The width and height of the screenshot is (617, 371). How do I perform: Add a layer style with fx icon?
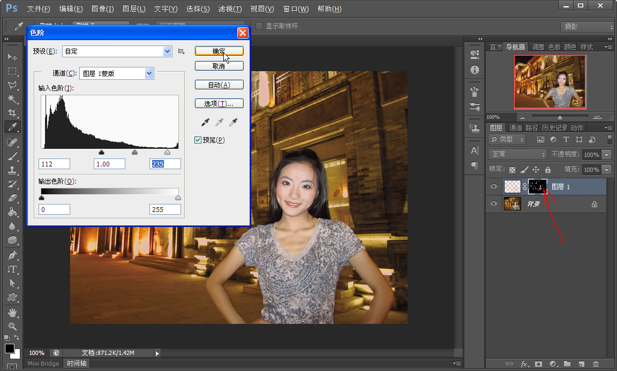click(x=524, y=364)
